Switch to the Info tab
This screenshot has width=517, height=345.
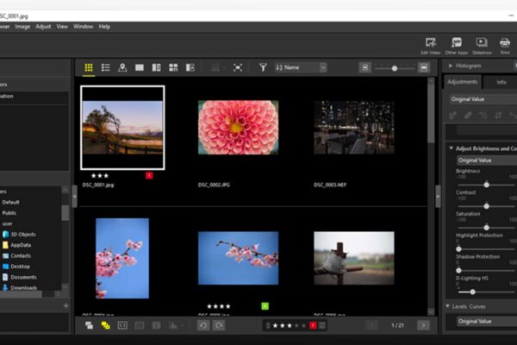click(x=501, y=82)
